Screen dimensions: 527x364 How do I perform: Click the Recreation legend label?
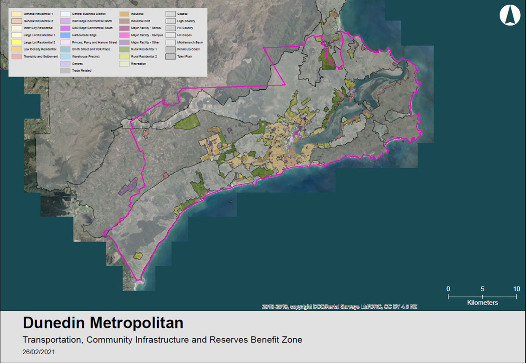[138, 64]
